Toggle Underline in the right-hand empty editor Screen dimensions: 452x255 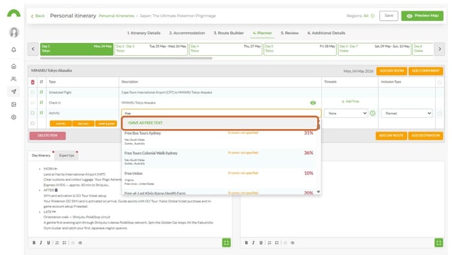[261, 243]
